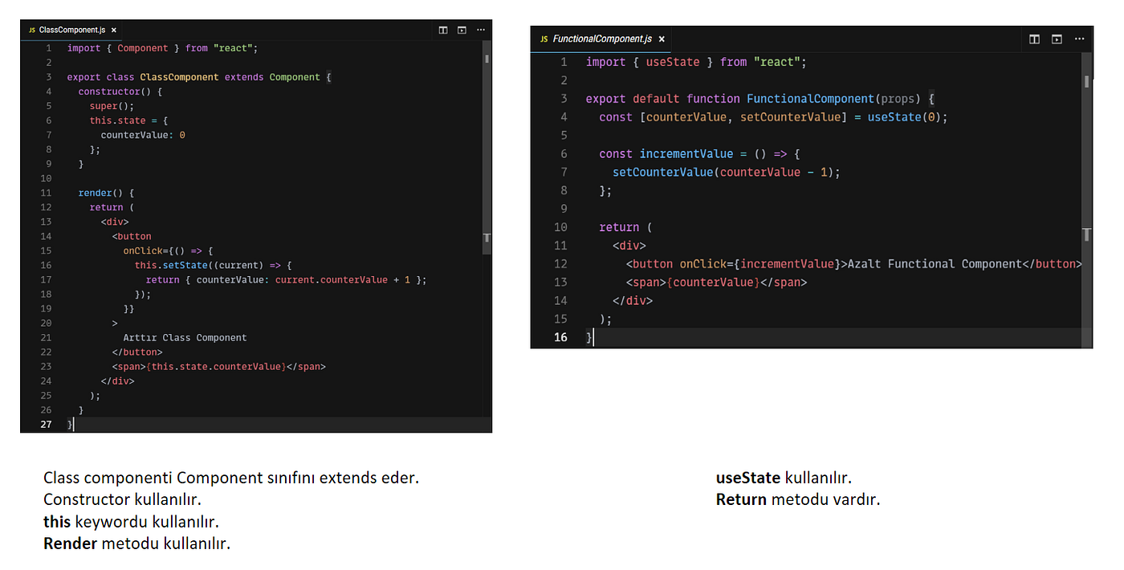Click 'this.setState' call on line 16
This screenshot has width=1124, height=570.
[171, 265]
